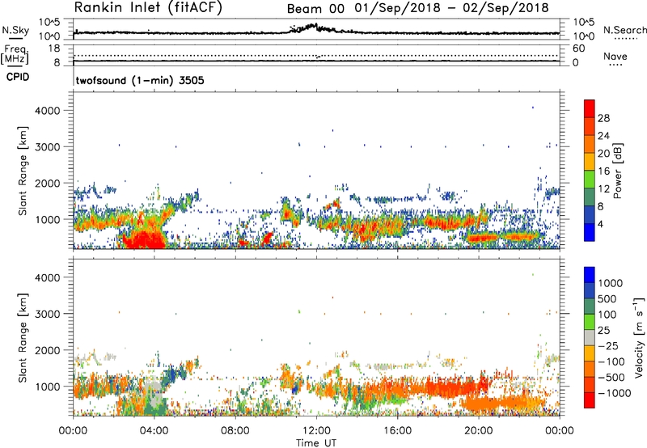Screen dimensions: 647x448
Task: Click the '20:00' time tick label
Action: coord(478,431)
